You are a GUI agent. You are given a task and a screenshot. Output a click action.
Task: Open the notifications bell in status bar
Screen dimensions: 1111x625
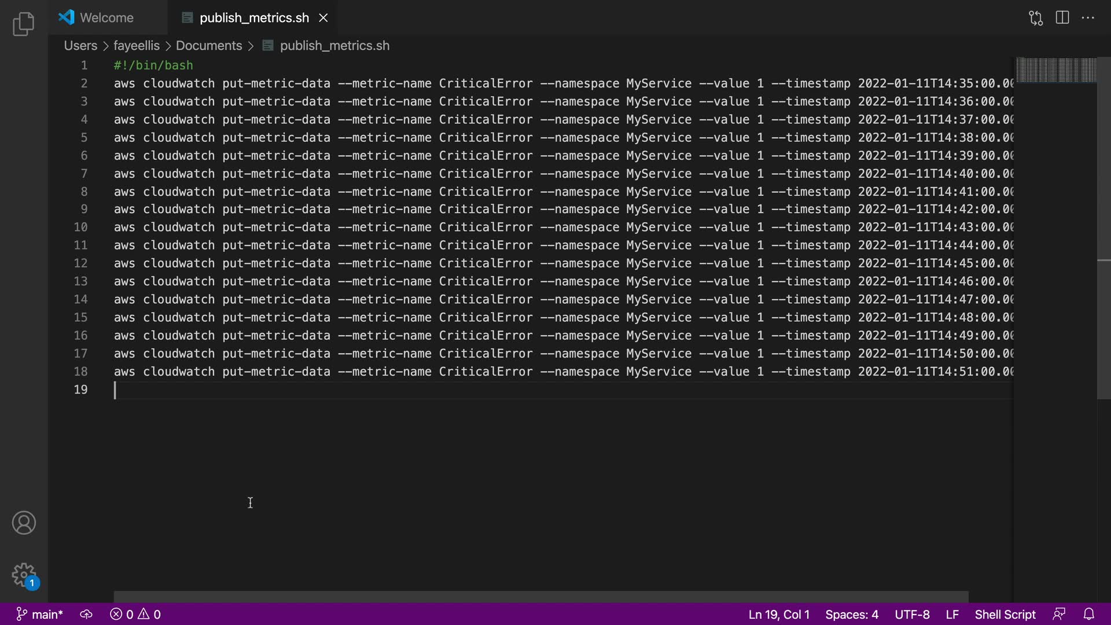pos(1088,615)
